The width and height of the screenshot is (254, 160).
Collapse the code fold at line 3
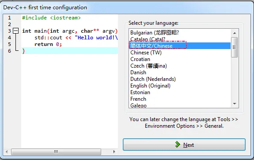pyautogui.click(x=16, y=31)
